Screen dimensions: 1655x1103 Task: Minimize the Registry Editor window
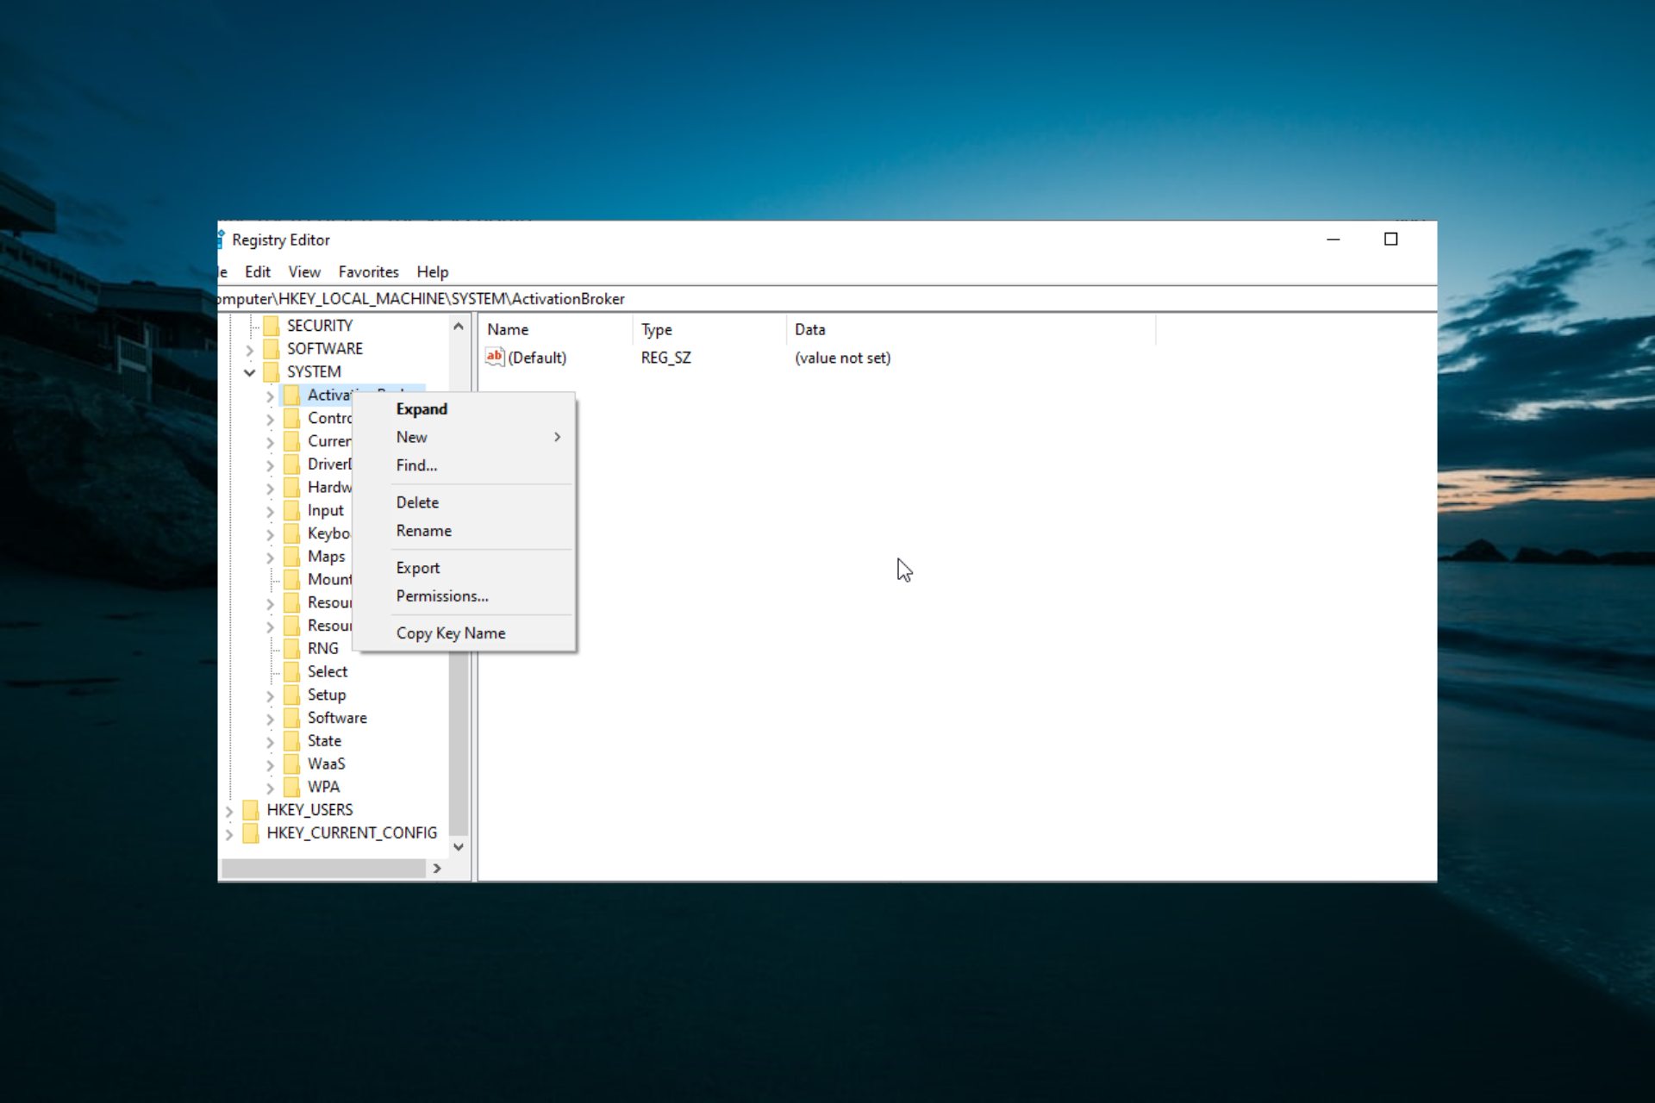1333,240
